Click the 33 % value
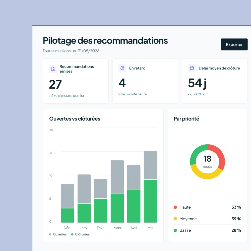Screen dimensions: 251x251 pos(236,207)
